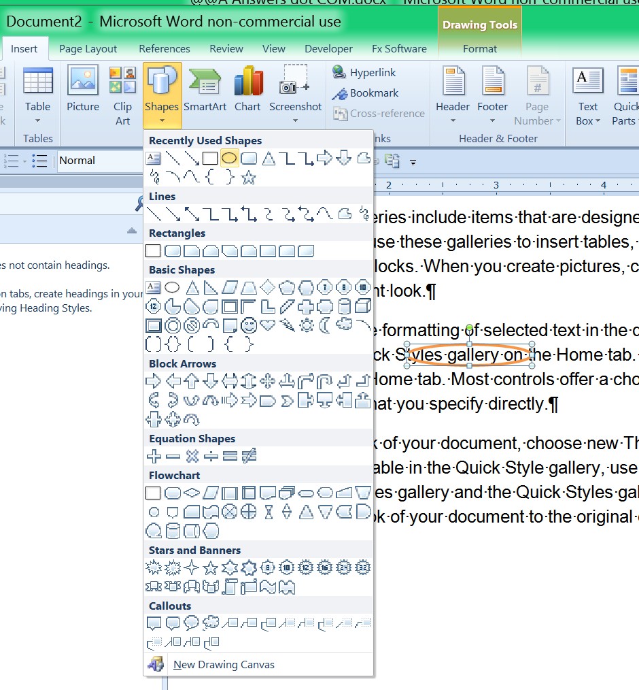639x690 pixels.
Task: Insert a Hyperlink
Action: pos(364,73)
